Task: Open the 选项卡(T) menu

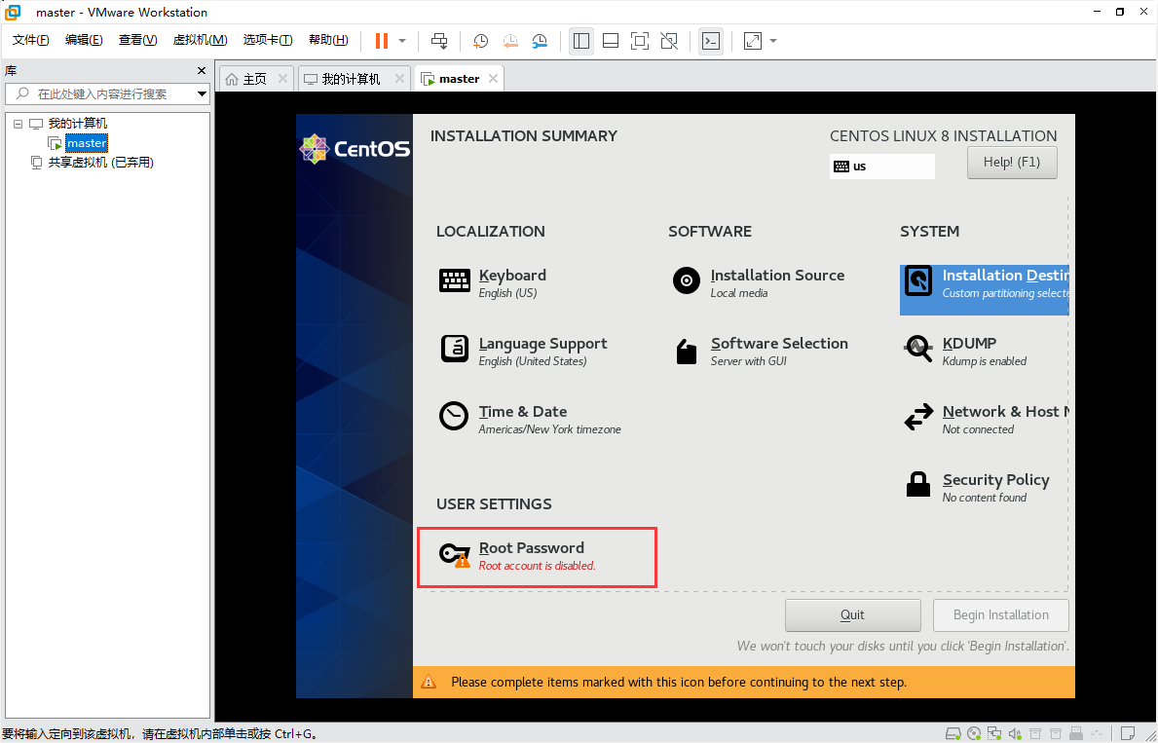Action: 268,40
